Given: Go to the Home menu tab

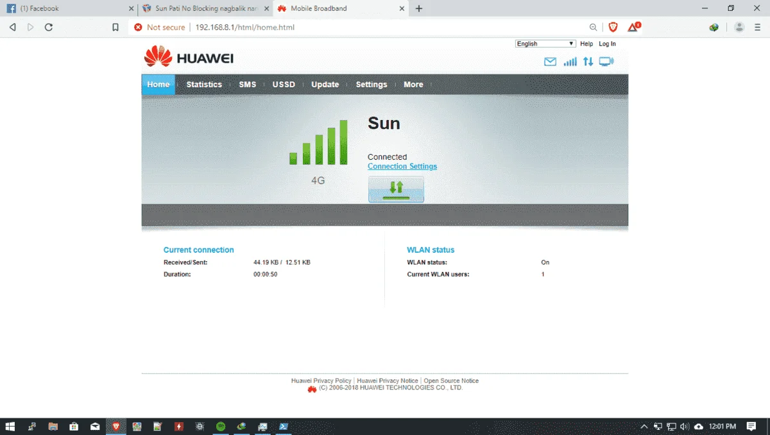Looking at the screenshot, I should (158, 85).
